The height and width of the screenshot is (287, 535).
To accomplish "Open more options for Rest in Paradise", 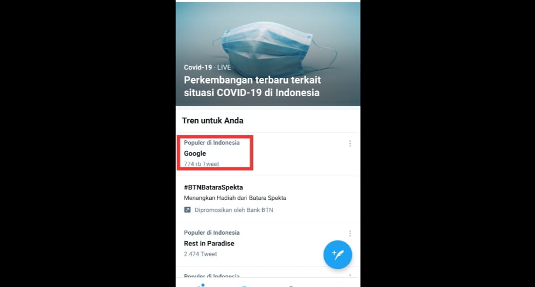I will 350,234.
